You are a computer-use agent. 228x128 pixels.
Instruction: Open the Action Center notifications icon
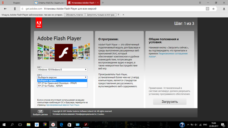pyautogui.click(x=223, y=125)
